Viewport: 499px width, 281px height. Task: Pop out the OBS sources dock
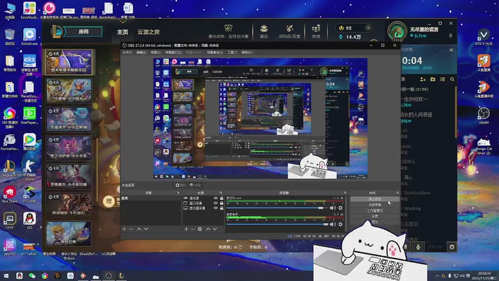(221, 193)
